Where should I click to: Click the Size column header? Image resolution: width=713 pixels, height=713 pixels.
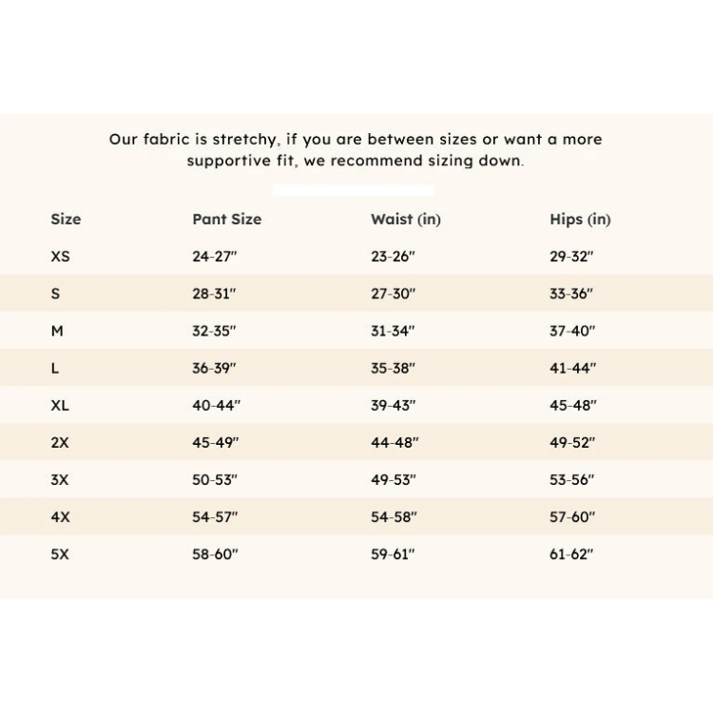point(66,220)
